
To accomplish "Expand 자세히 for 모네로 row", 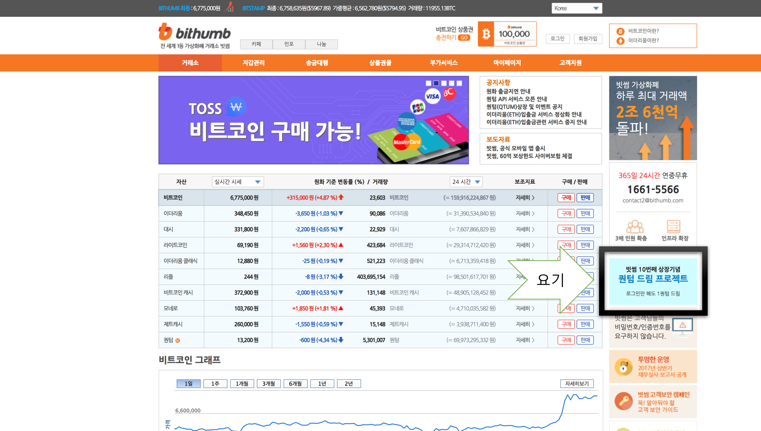I will 525,308.
